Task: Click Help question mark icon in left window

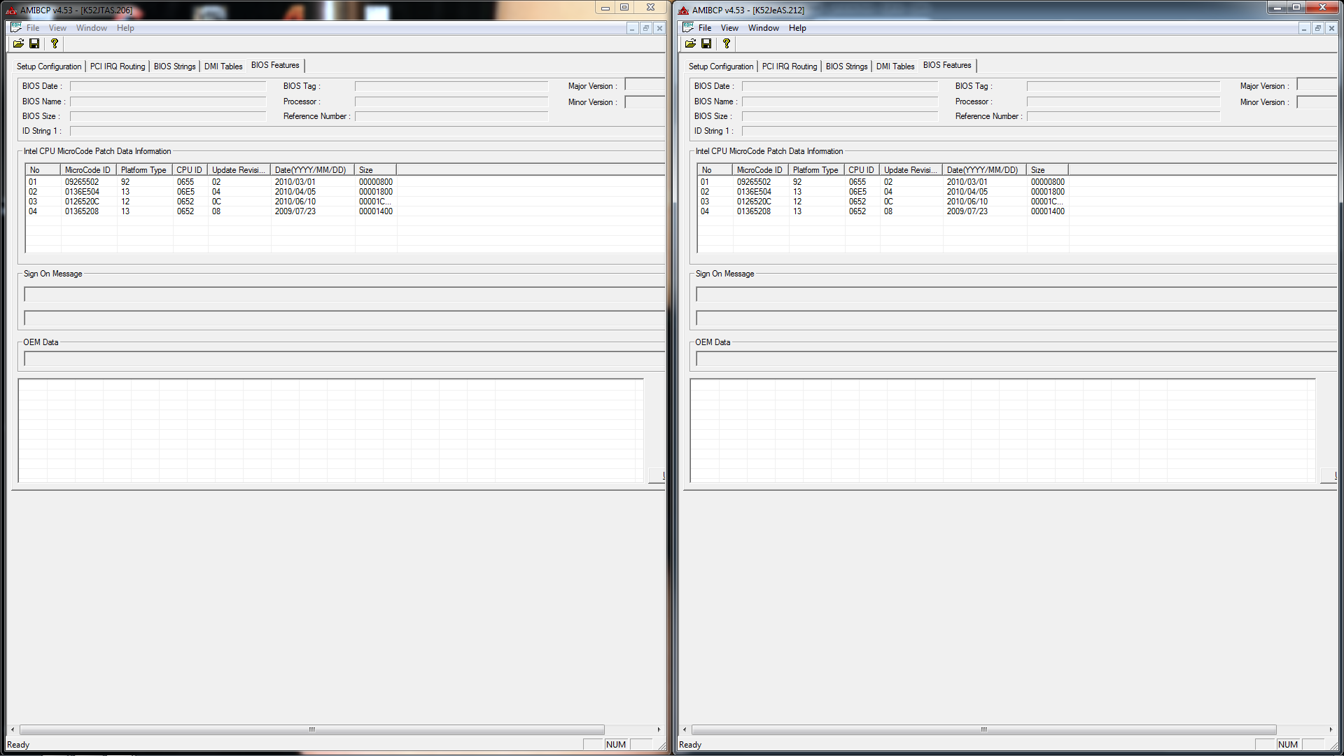Action: [x=55, y=43]
